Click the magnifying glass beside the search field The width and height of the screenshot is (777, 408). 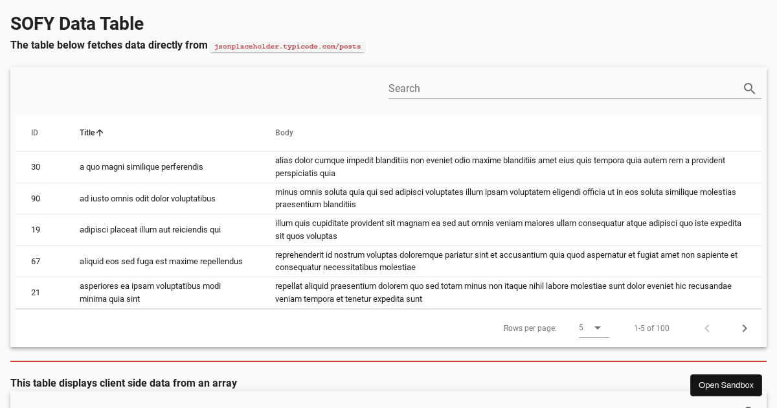[x=749, y=89]
